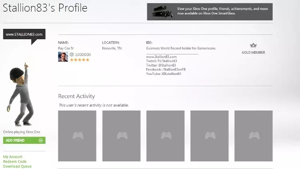This screenshot has height=169, width=300.
Task: Click the YouTube: XBLstallion83 bio line
Action: 164,74
